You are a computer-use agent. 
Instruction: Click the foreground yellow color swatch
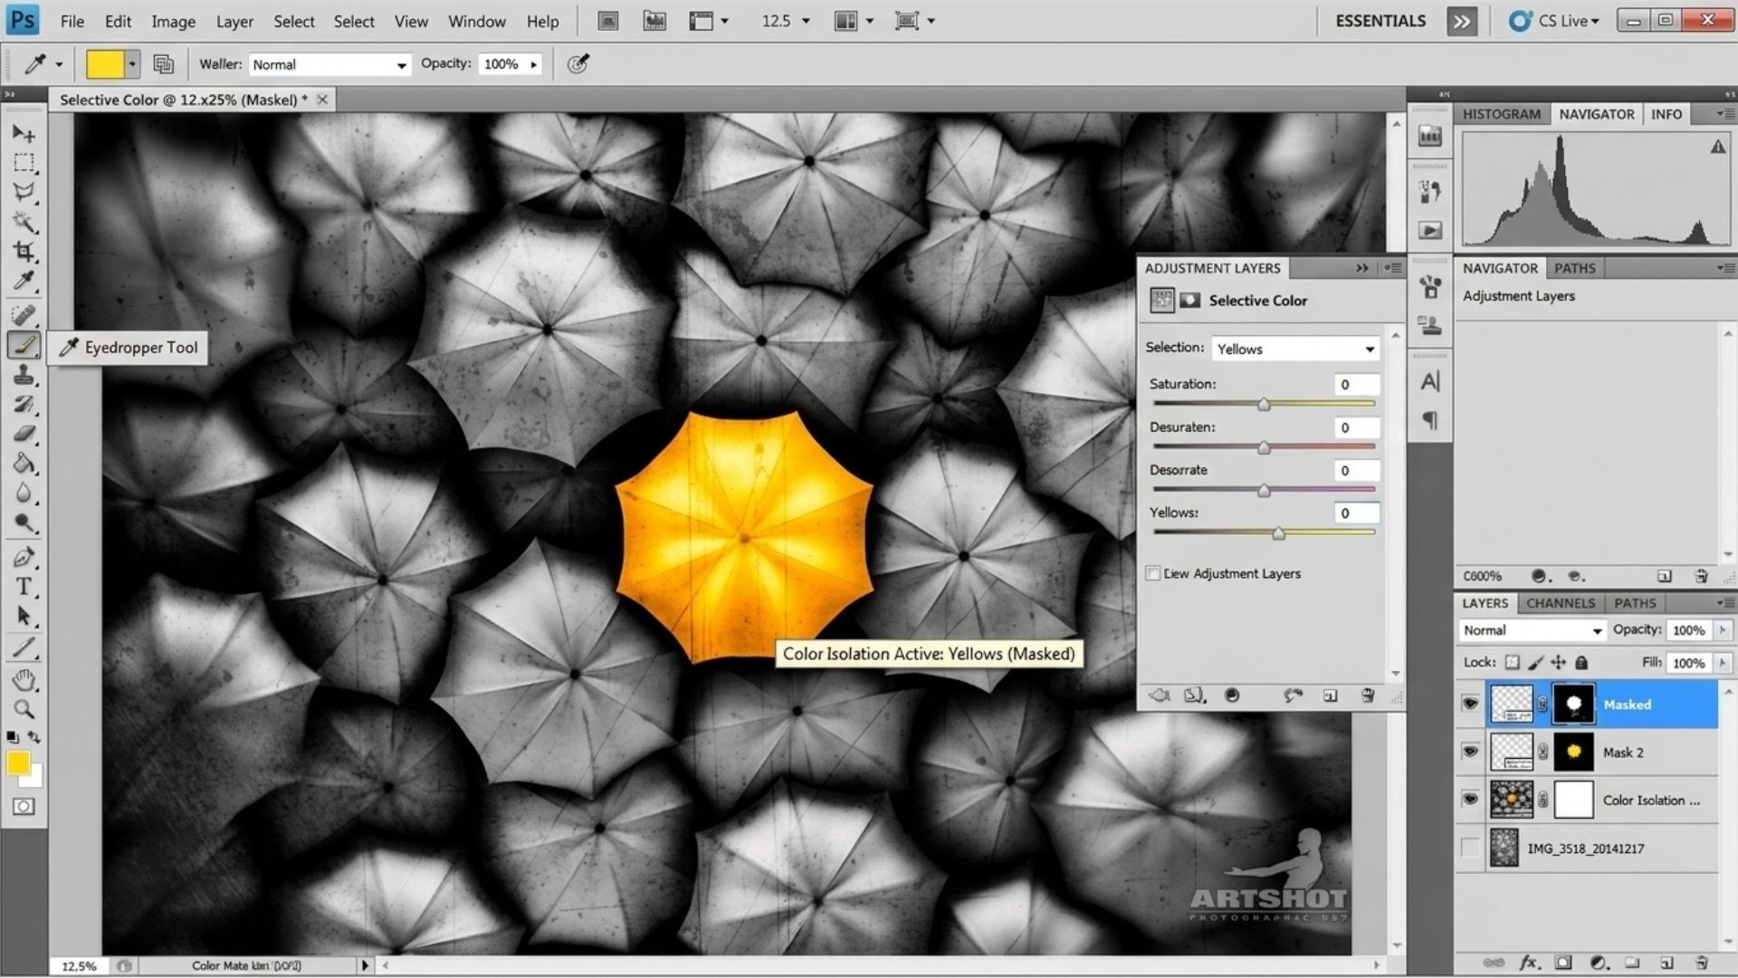pyautogui.click(x=18, y=762)
